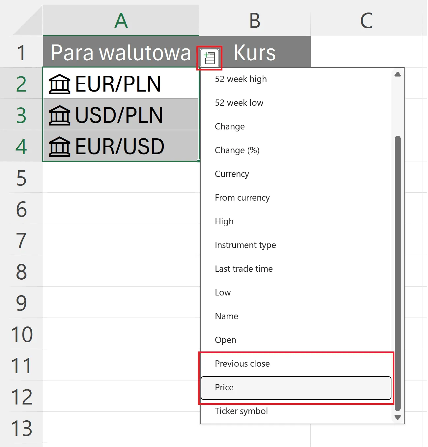Select the Price field
This screenshot has height=447, width=428.
296,388
